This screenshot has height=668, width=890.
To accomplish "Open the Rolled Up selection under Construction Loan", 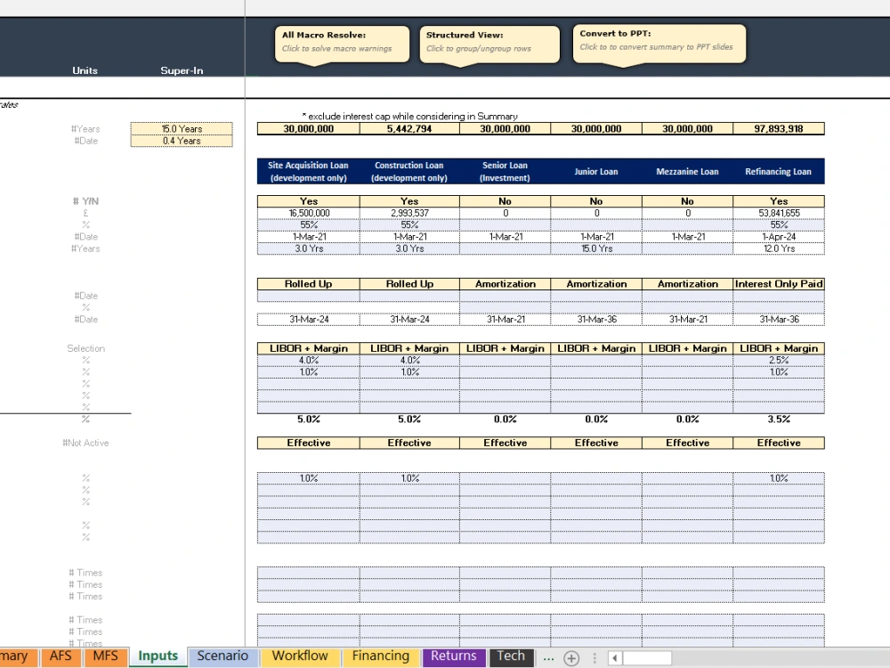I will (409, 283).
